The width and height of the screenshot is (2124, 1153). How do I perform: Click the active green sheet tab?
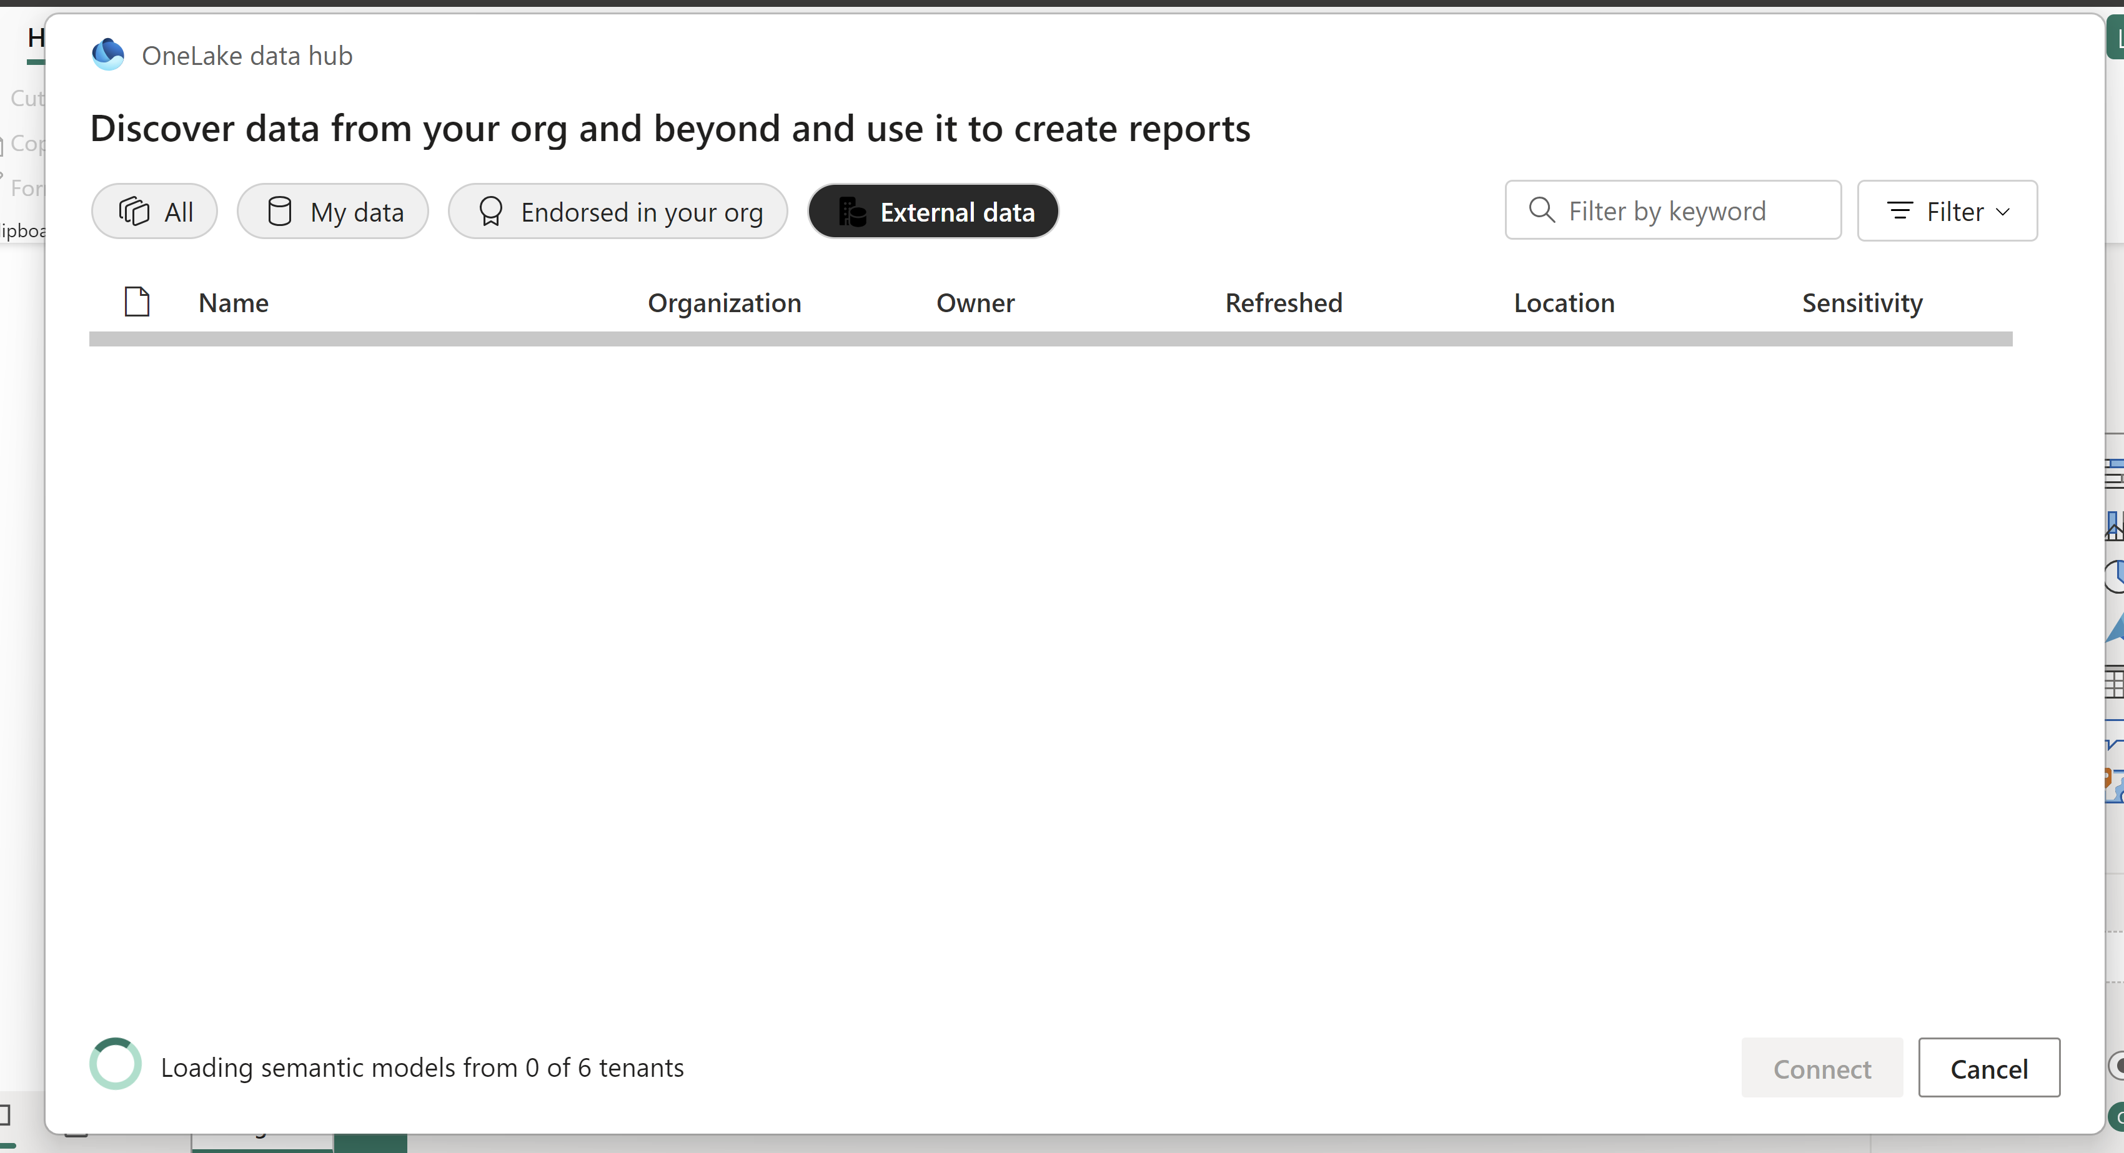pos(371,1146)
